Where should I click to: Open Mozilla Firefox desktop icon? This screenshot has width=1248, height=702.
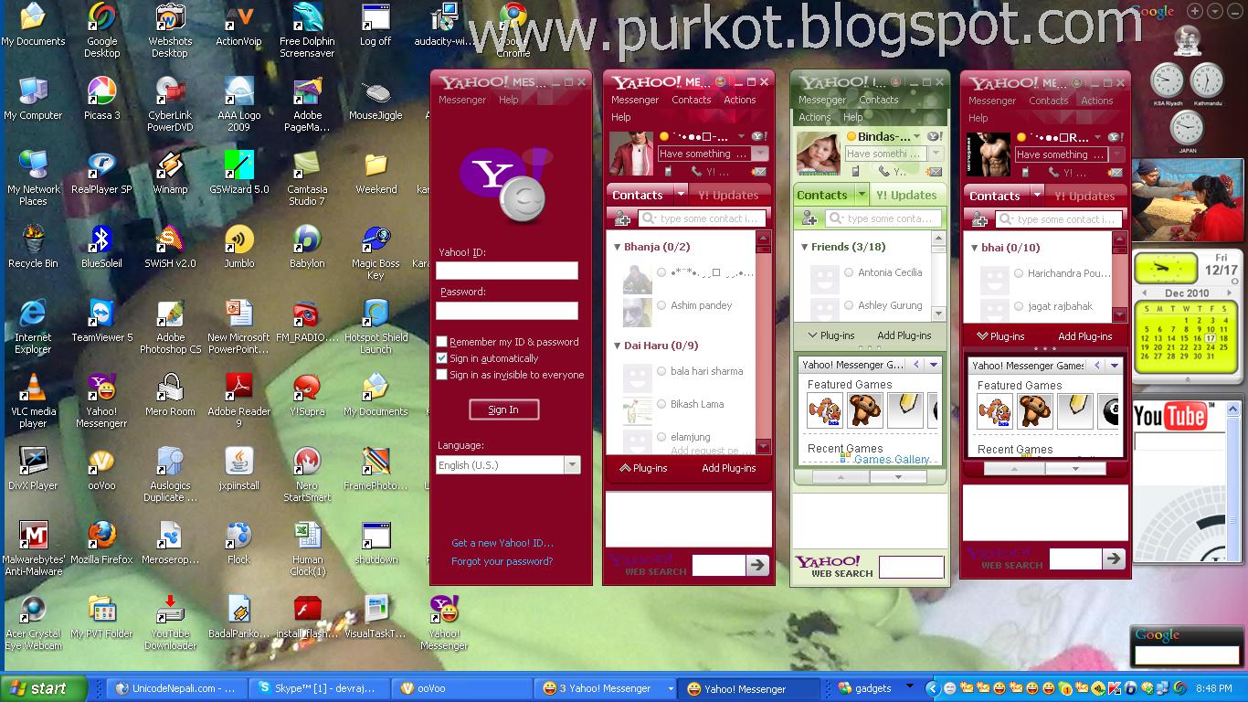coord(102,543)
